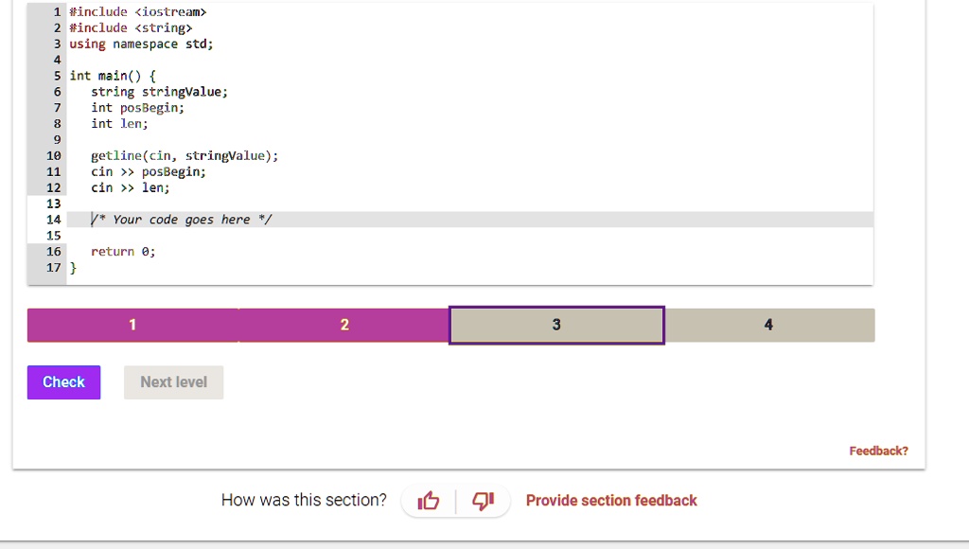
Task: Switch to level 3 segment
Action: pyautogui.click(x=556, y=325)
